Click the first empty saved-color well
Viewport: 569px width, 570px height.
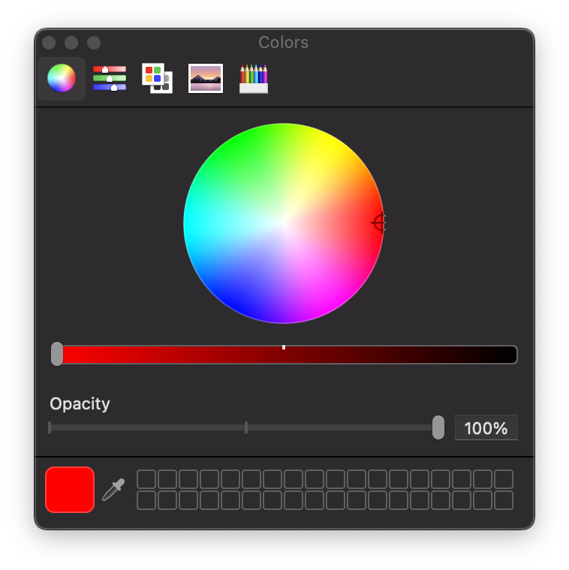(146, 479)
